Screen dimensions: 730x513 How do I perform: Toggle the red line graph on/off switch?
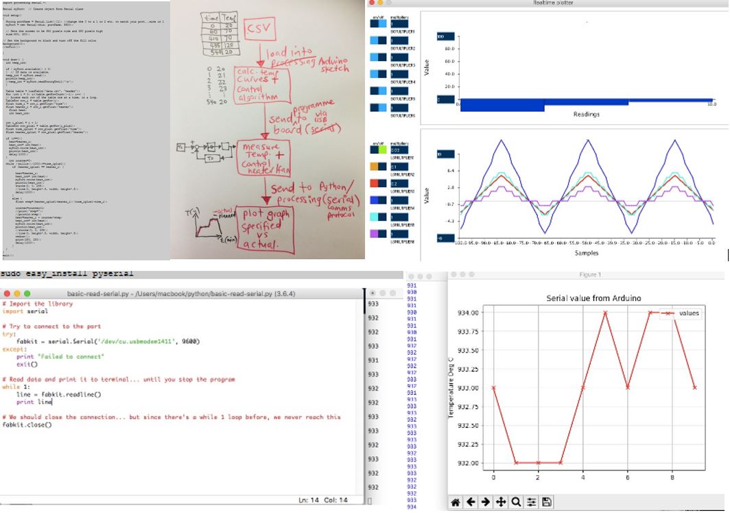pyautogui.click(x=378, y=183)
